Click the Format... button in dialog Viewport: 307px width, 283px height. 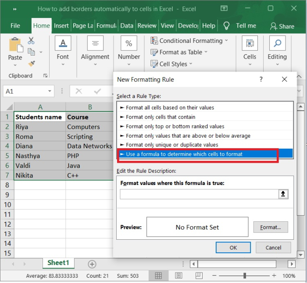coord(270,227)
